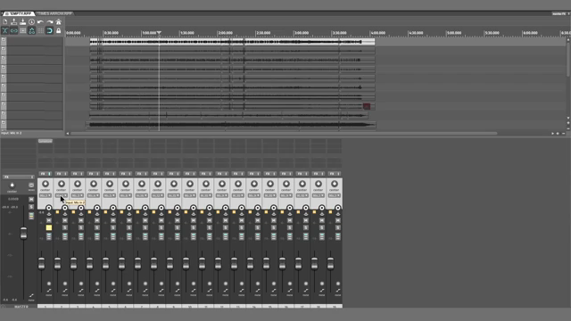
Task: Toggle grid lines toolbar icon
Action: click(x=40, y=30)
